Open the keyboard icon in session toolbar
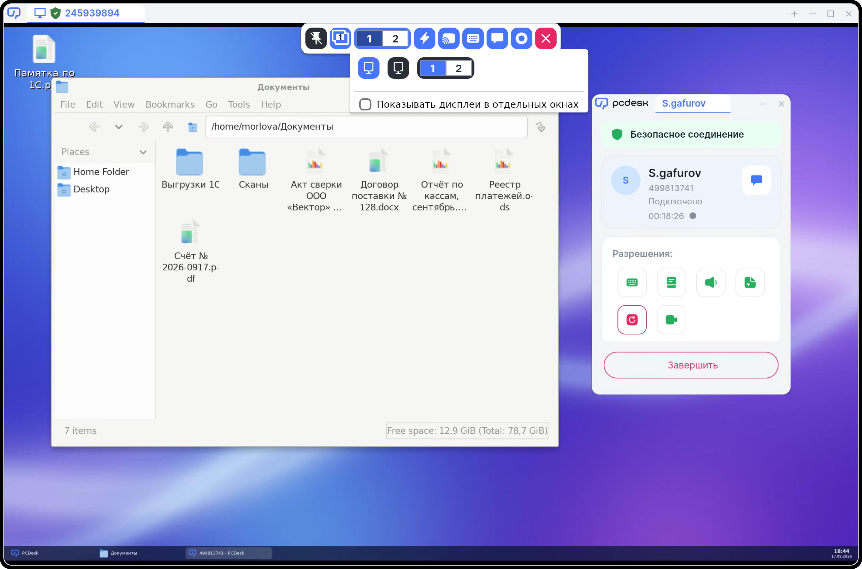862x569 pixels. click(473, 38)
